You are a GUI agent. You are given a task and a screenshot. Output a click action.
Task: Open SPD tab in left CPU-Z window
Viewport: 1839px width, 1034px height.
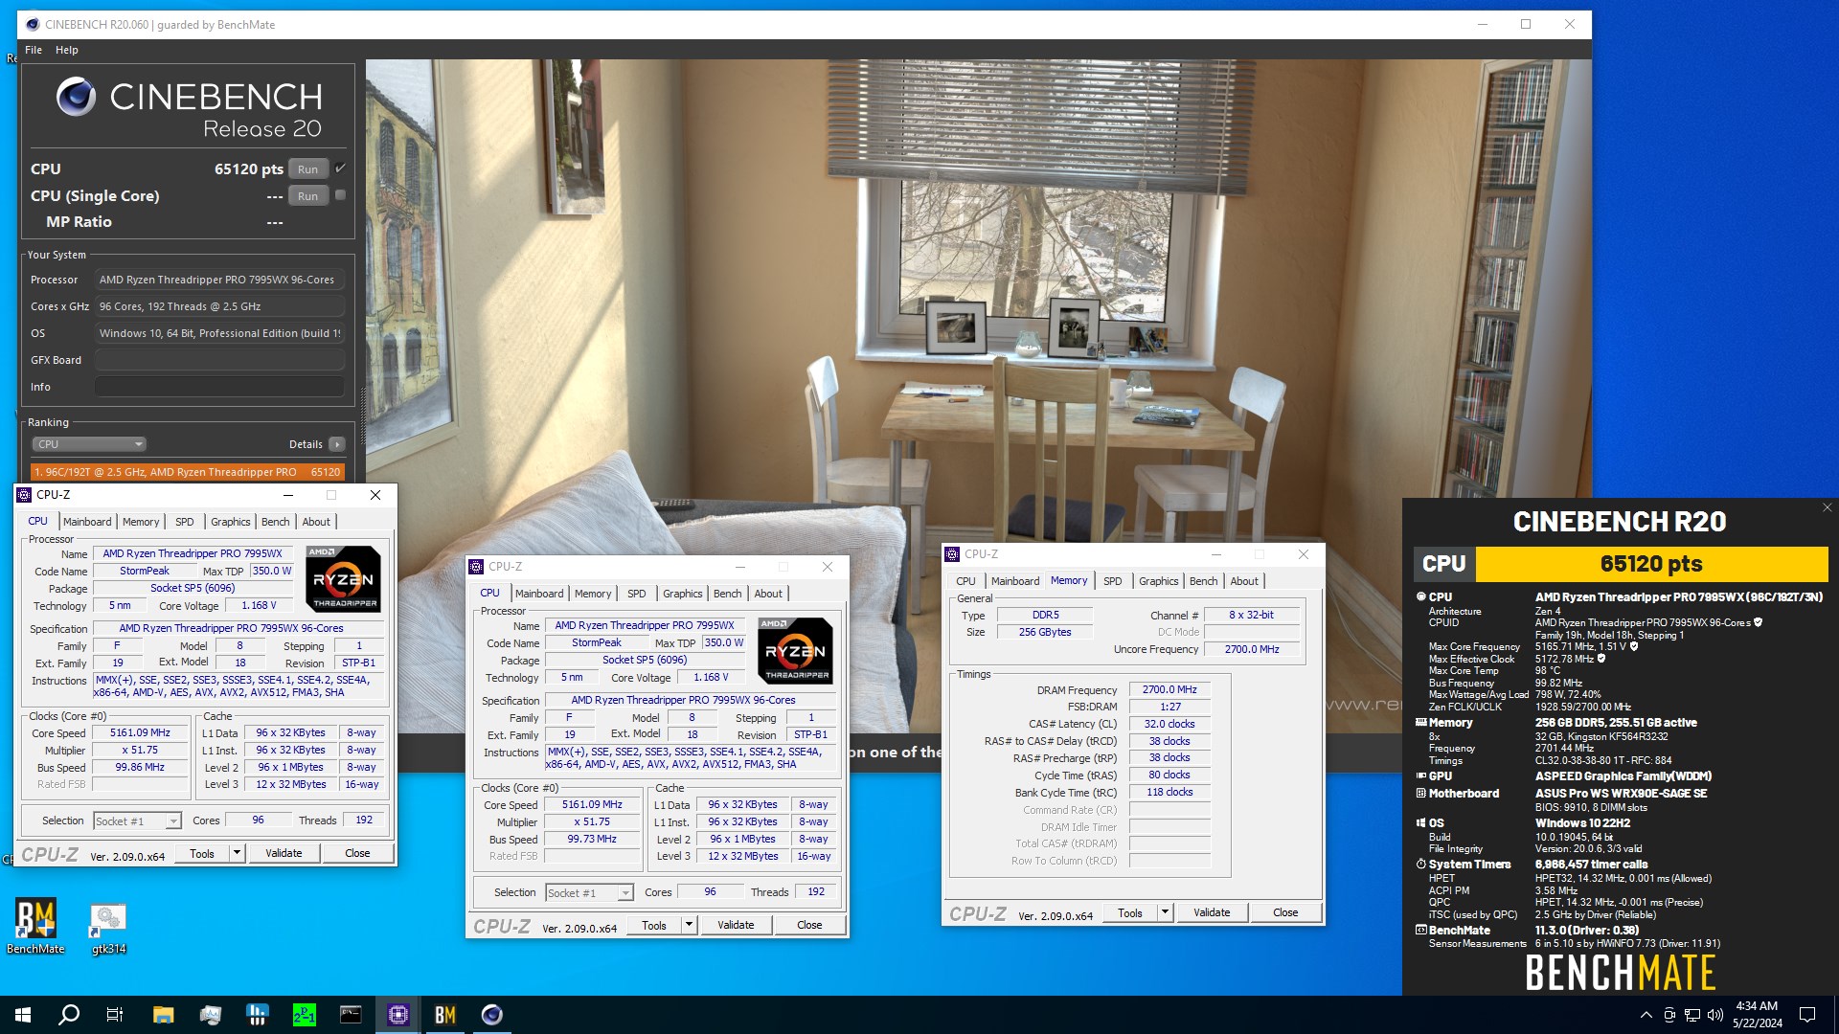185,522
